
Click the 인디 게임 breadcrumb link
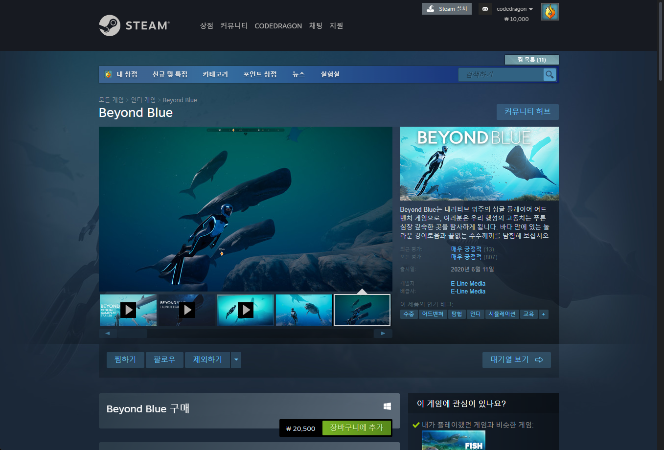(x=143, y=100)
